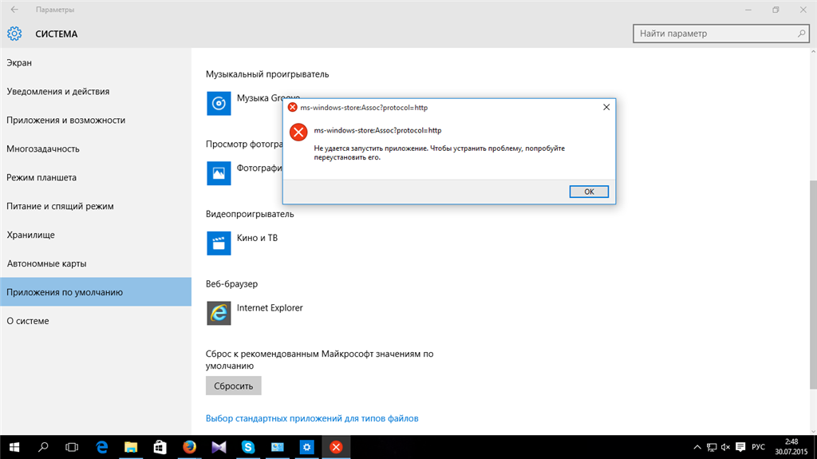Change the Internet Explorer default browser icon
This screenshot has height=459, width=817.
(219, 313)
